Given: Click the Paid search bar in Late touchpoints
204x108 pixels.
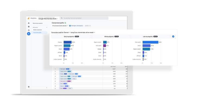Looking at the screenshot, I should pyautogui.click(x=150, y=42).
